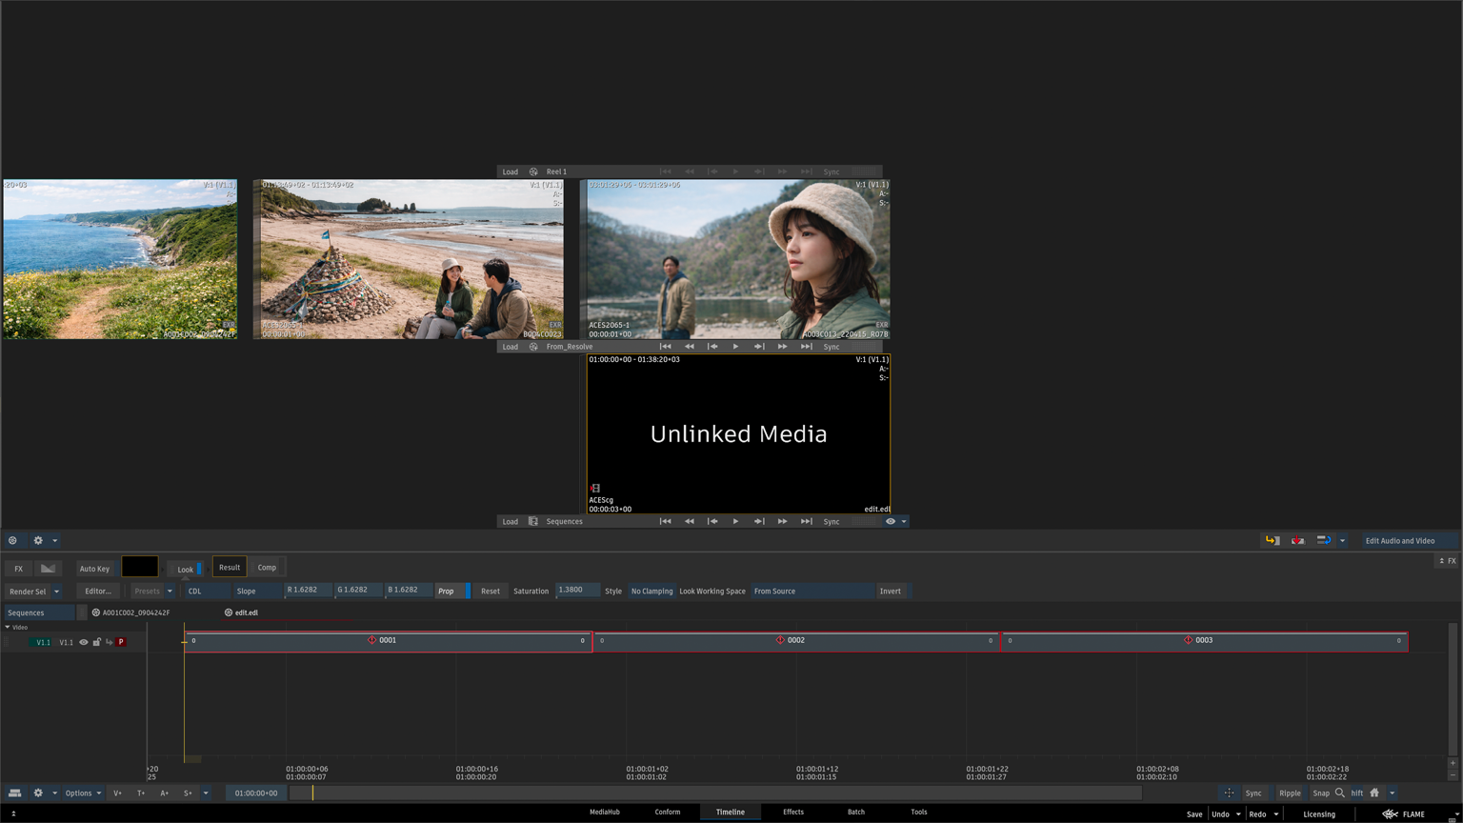The image size is (1463, 823).
Task: Collapse the Video track group
Action: pos(8,627)
